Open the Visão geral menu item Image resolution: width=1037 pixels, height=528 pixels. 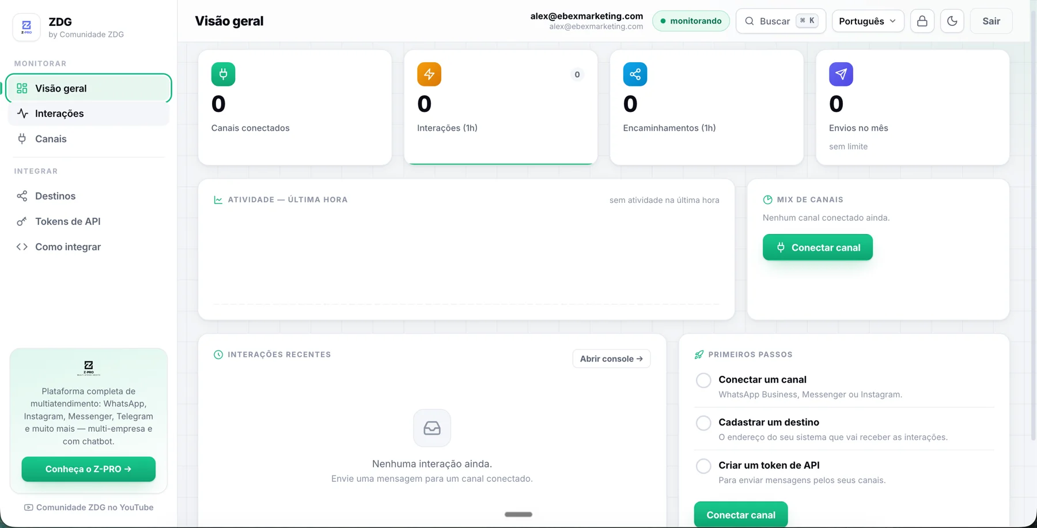coord(89,88)
